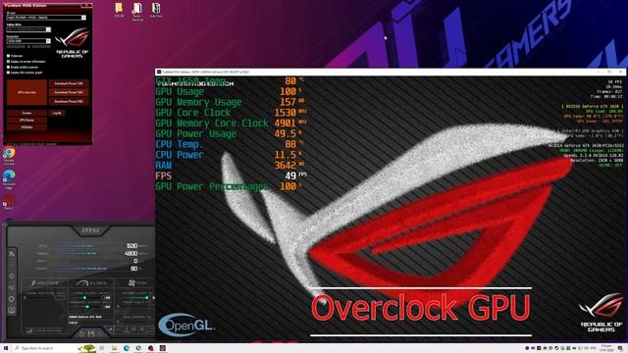Click the reset settings icon in Afterburner

pos(81,333)
